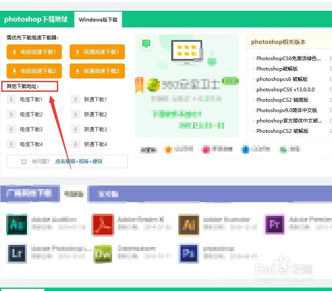The image size is (332, 291).
Task: Click the download icon beside 联通下载4
Action: [76, 144]
